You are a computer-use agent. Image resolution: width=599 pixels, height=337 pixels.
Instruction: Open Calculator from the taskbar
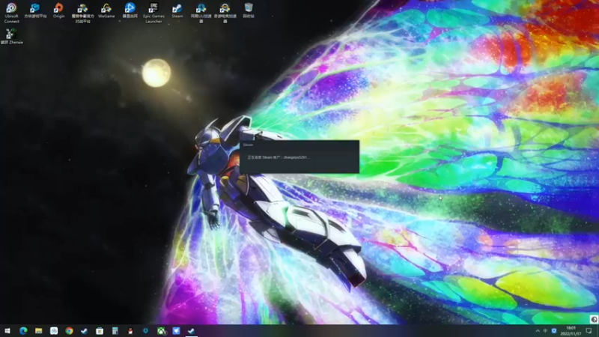[x=115, y=331]
